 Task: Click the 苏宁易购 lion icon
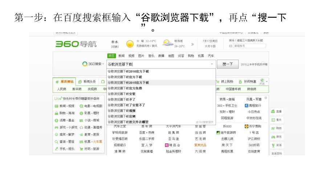coord(247,126)
